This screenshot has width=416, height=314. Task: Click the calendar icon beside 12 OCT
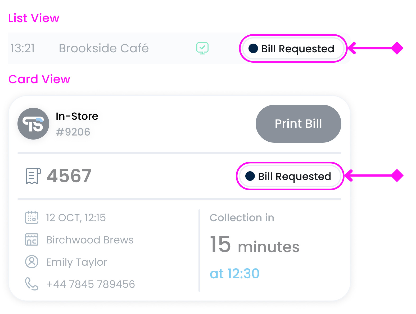pos(31,217)
